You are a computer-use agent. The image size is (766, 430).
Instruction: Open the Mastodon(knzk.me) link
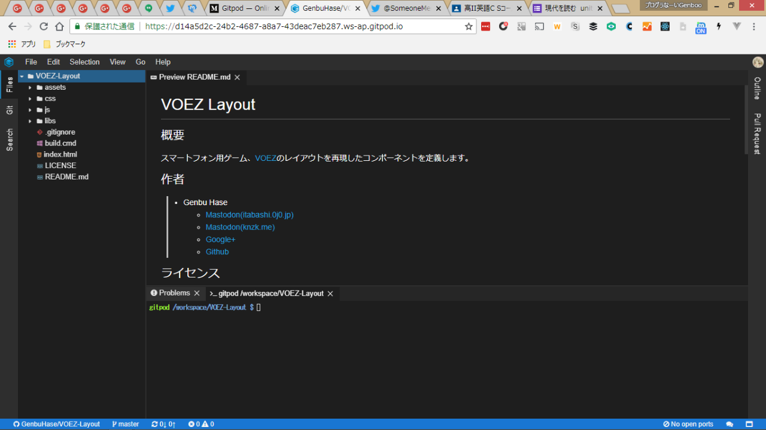tap(240, 227)
